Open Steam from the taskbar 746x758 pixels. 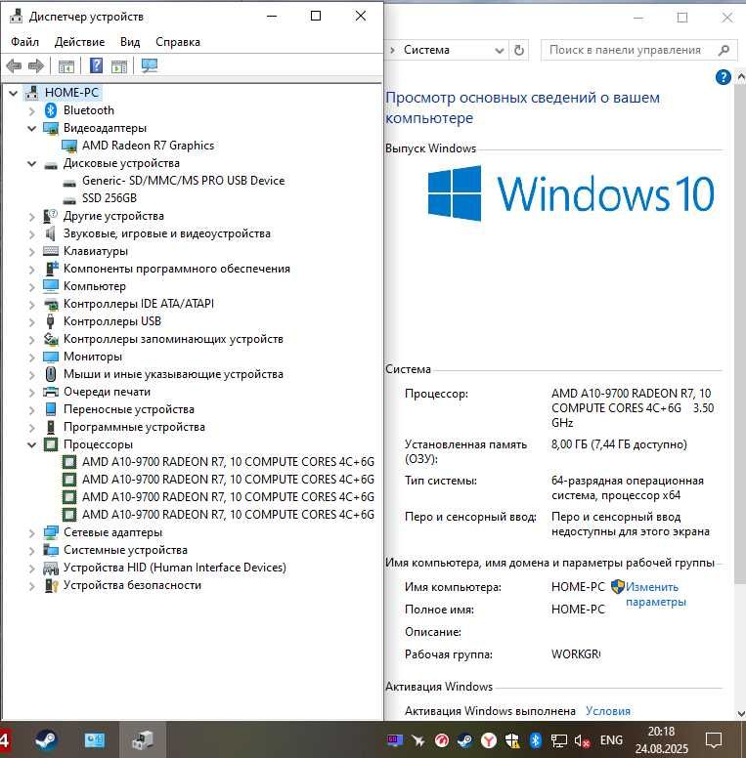(47, 740)
